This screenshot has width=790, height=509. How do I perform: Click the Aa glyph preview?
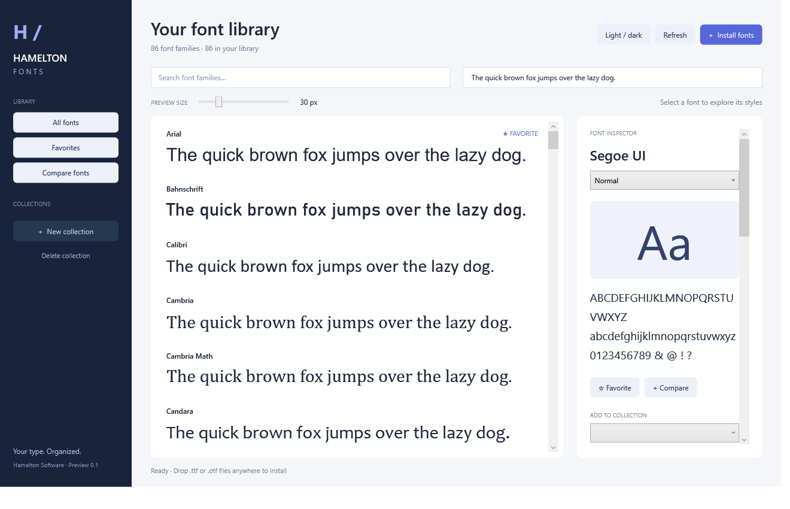[664, 240]
